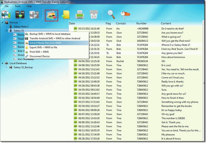Sort by the Number column header

[x=141, y=23]
